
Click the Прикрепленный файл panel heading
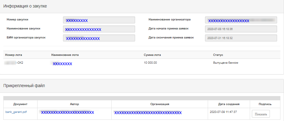point(24,86)
